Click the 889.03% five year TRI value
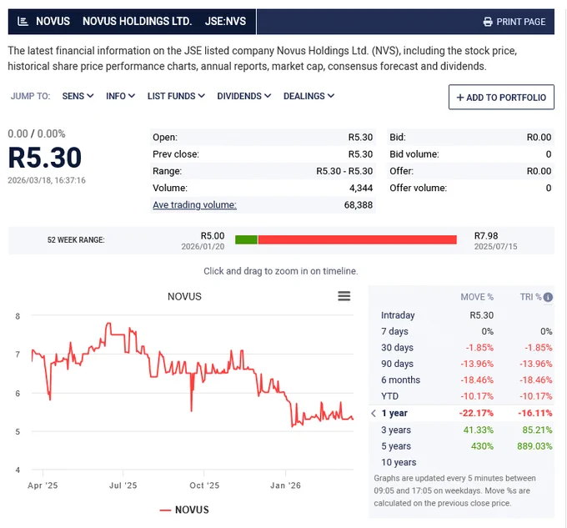This screenshot has height=528, width=567. pyautogui.click(x=534, y=446)
